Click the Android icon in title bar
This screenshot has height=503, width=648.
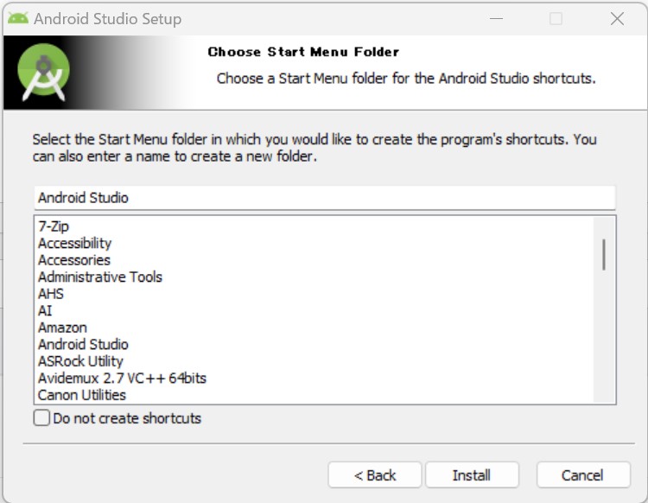point(18,19)
